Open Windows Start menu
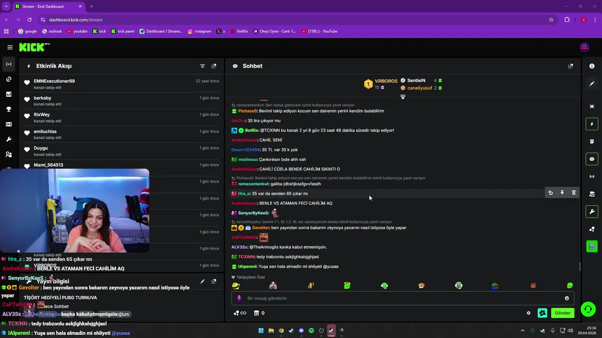 [x=261, y=330]
